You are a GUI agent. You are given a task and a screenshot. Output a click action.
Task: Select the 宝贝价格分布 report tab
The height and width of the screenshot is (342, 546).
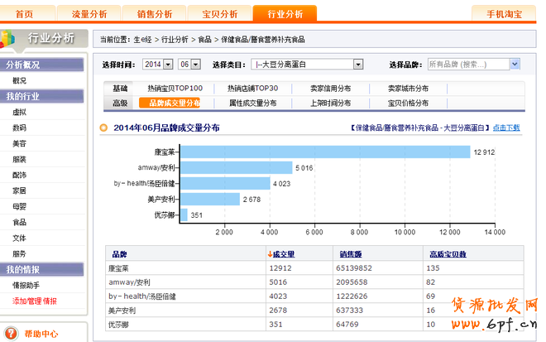click(408, 103)
